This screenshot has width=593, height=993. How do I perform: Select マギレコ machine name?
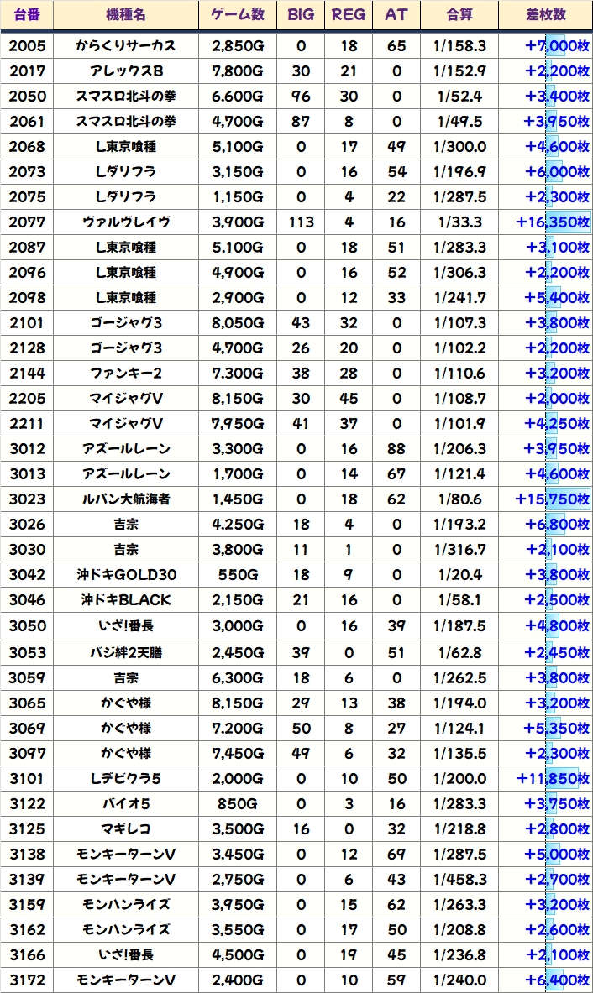coord(126,829)
